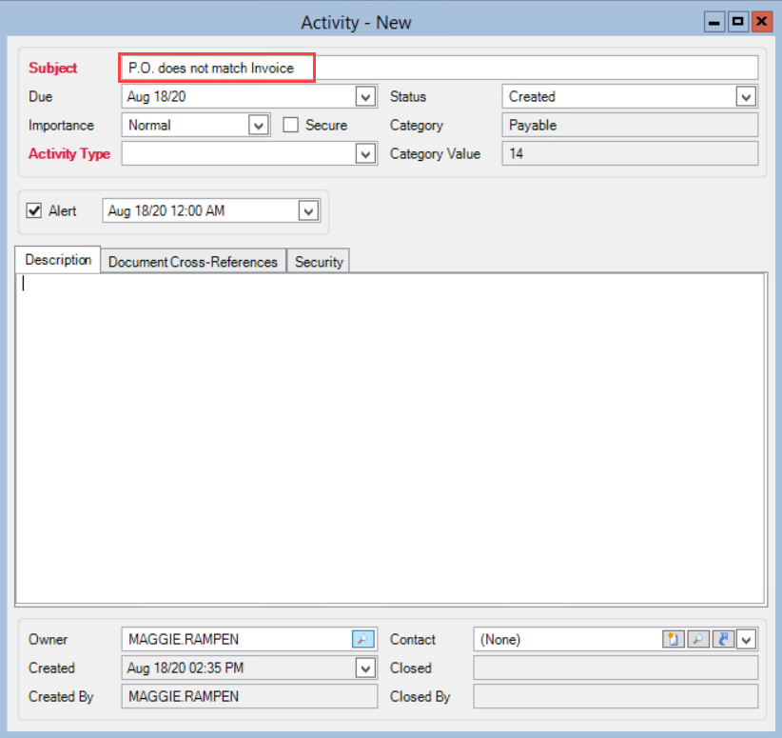Image resolution: width=782 pixels, height=738 pixels.
Task: Open the Document Cross-References tab
Action: pos(193,261)
